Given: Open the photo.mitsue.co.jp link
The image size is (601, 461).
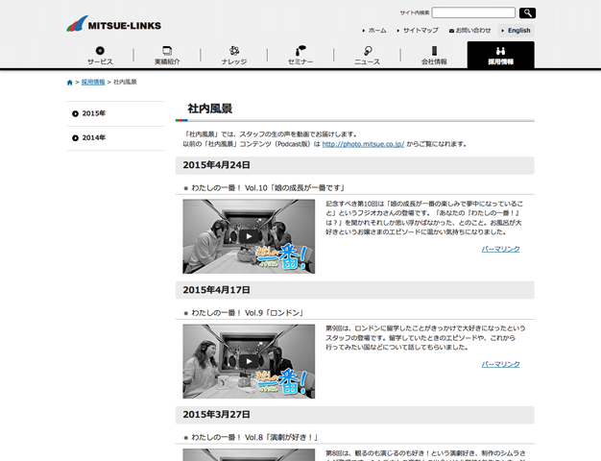Looking at the screenshot, I should 363,144.
